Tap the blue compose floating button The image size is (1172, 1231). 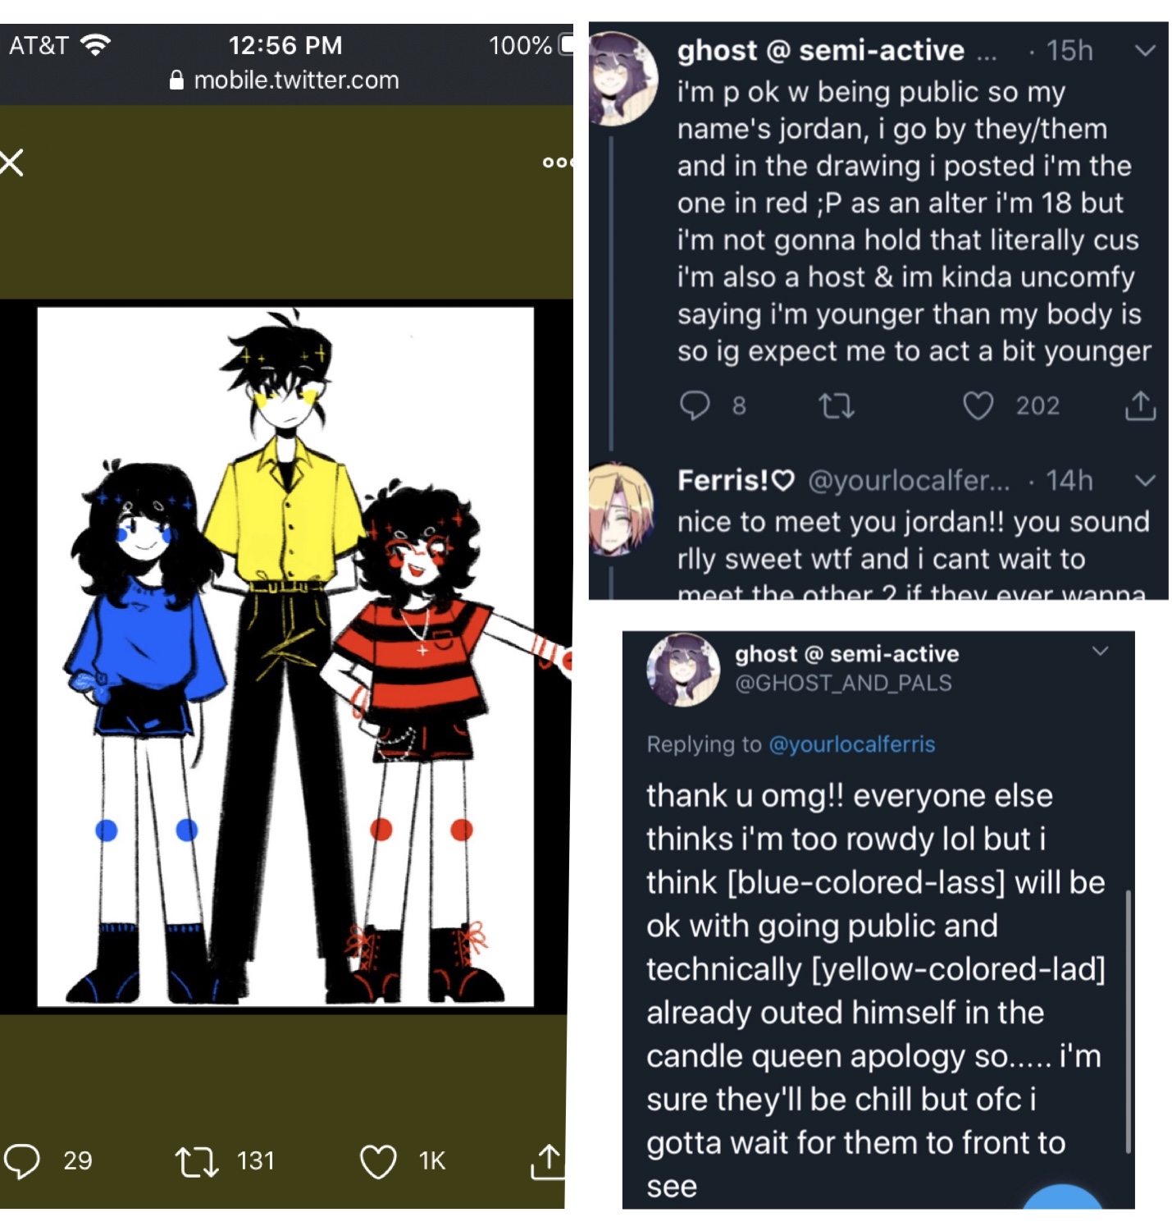coord(1063,1197)
